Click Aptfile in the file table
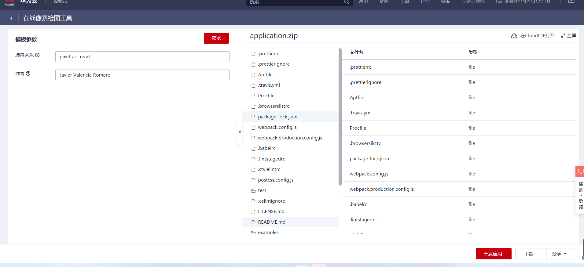Screen dimensions: 584x267 [357, 97]
